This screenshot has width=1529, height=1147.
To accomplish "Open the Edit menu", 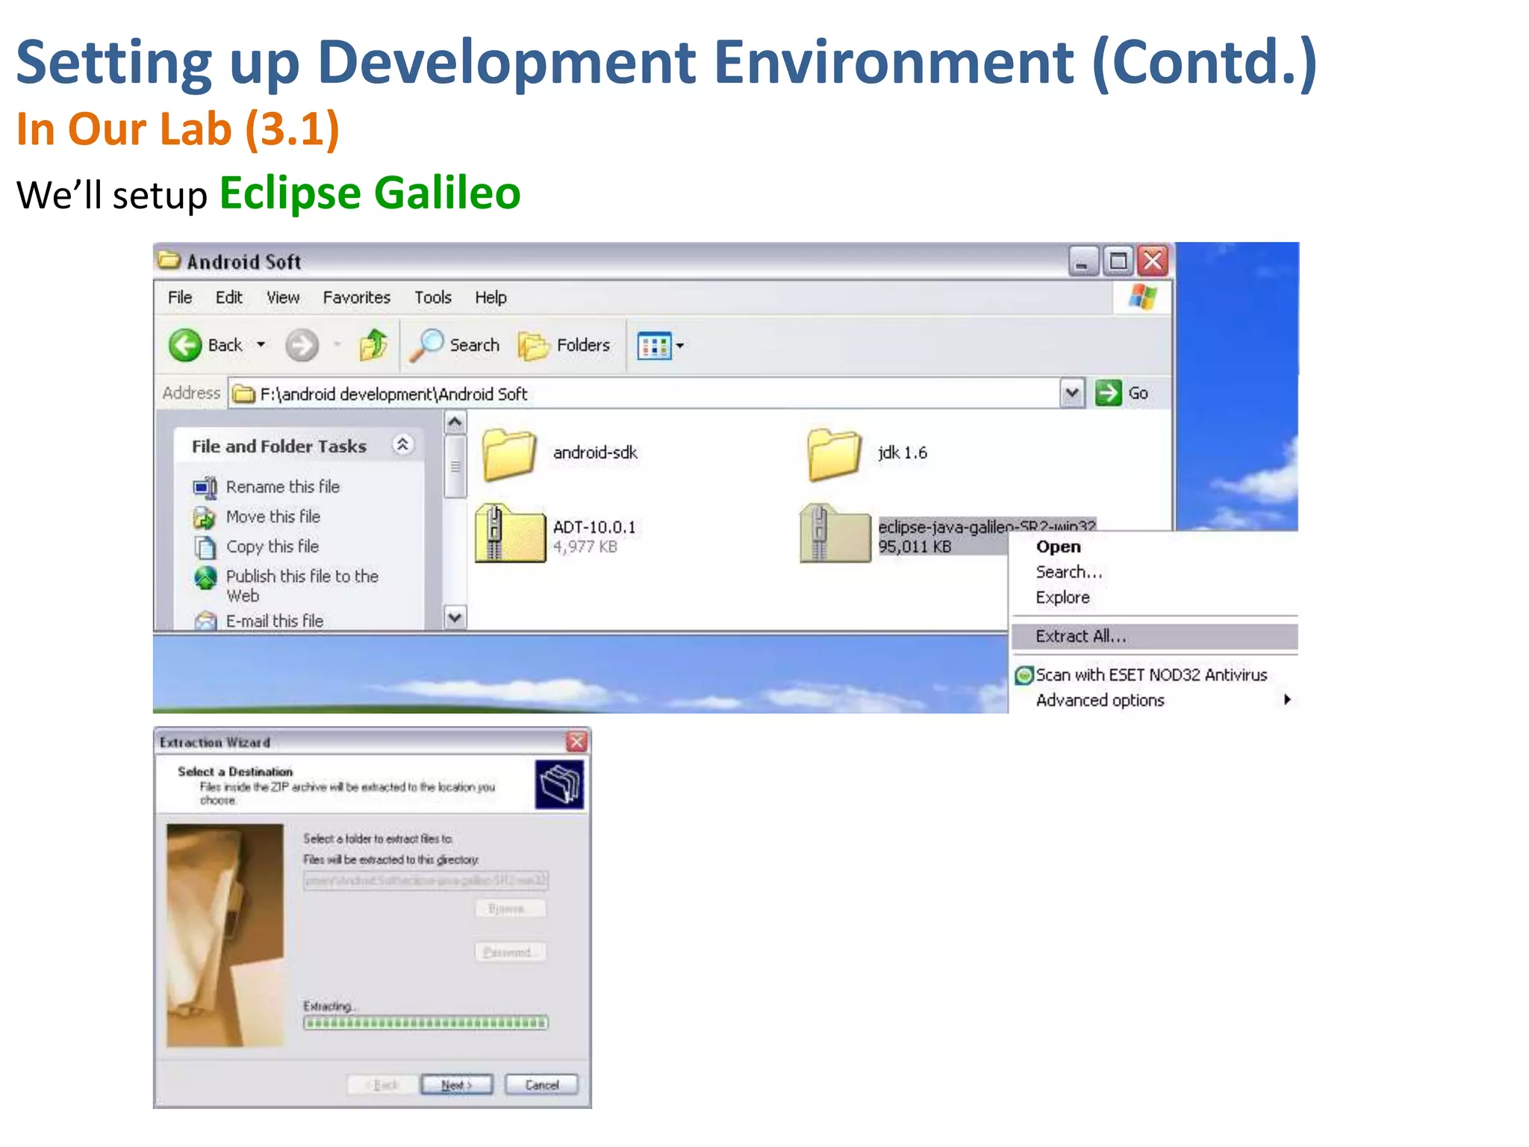I will click(x=228, y=297).
